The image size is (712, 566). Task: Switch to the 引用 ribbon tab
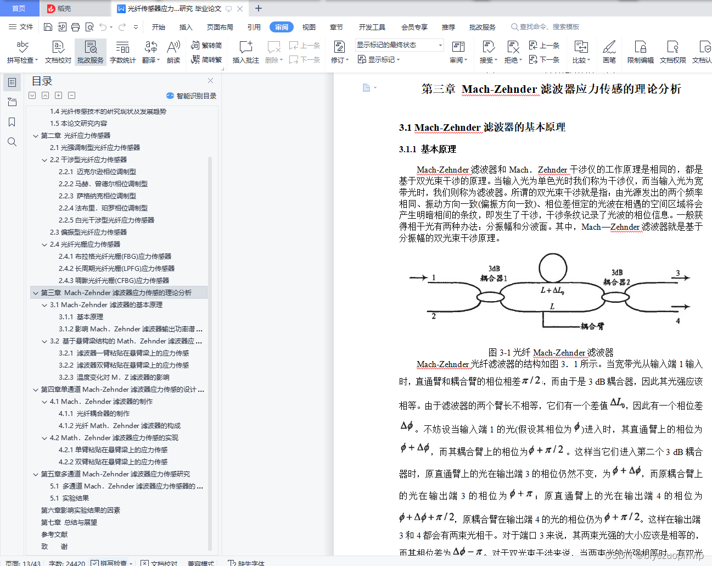pyautogui.click(x=254, y=27)
